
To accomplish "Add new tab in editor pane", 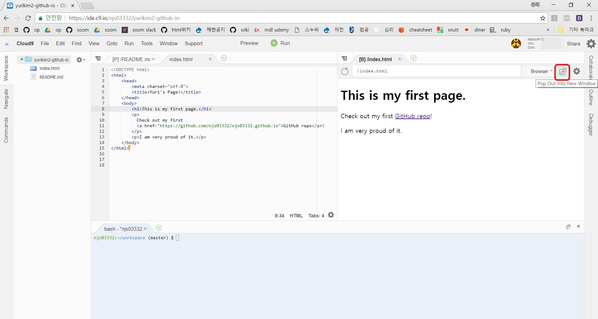I will pos(224,58).
